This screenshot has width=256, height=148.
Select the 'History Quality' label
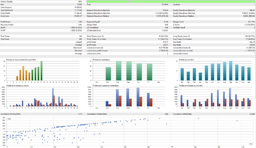pyautogui.click(x=6, y=2)
